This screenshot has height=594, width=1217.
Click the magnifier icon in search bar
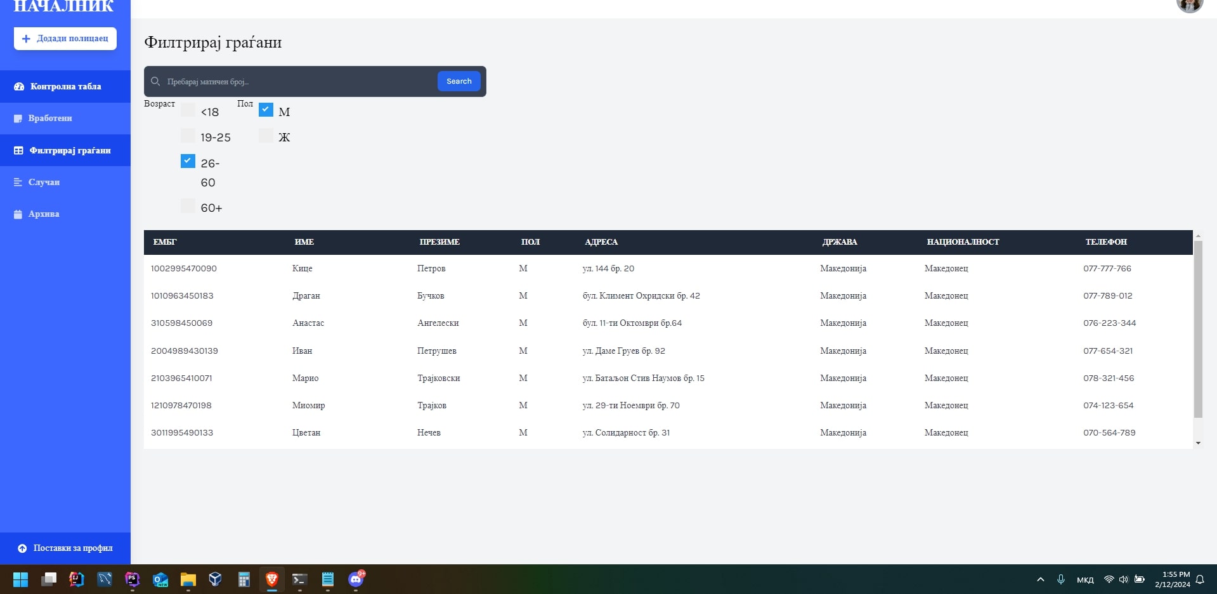coord(155,82)
